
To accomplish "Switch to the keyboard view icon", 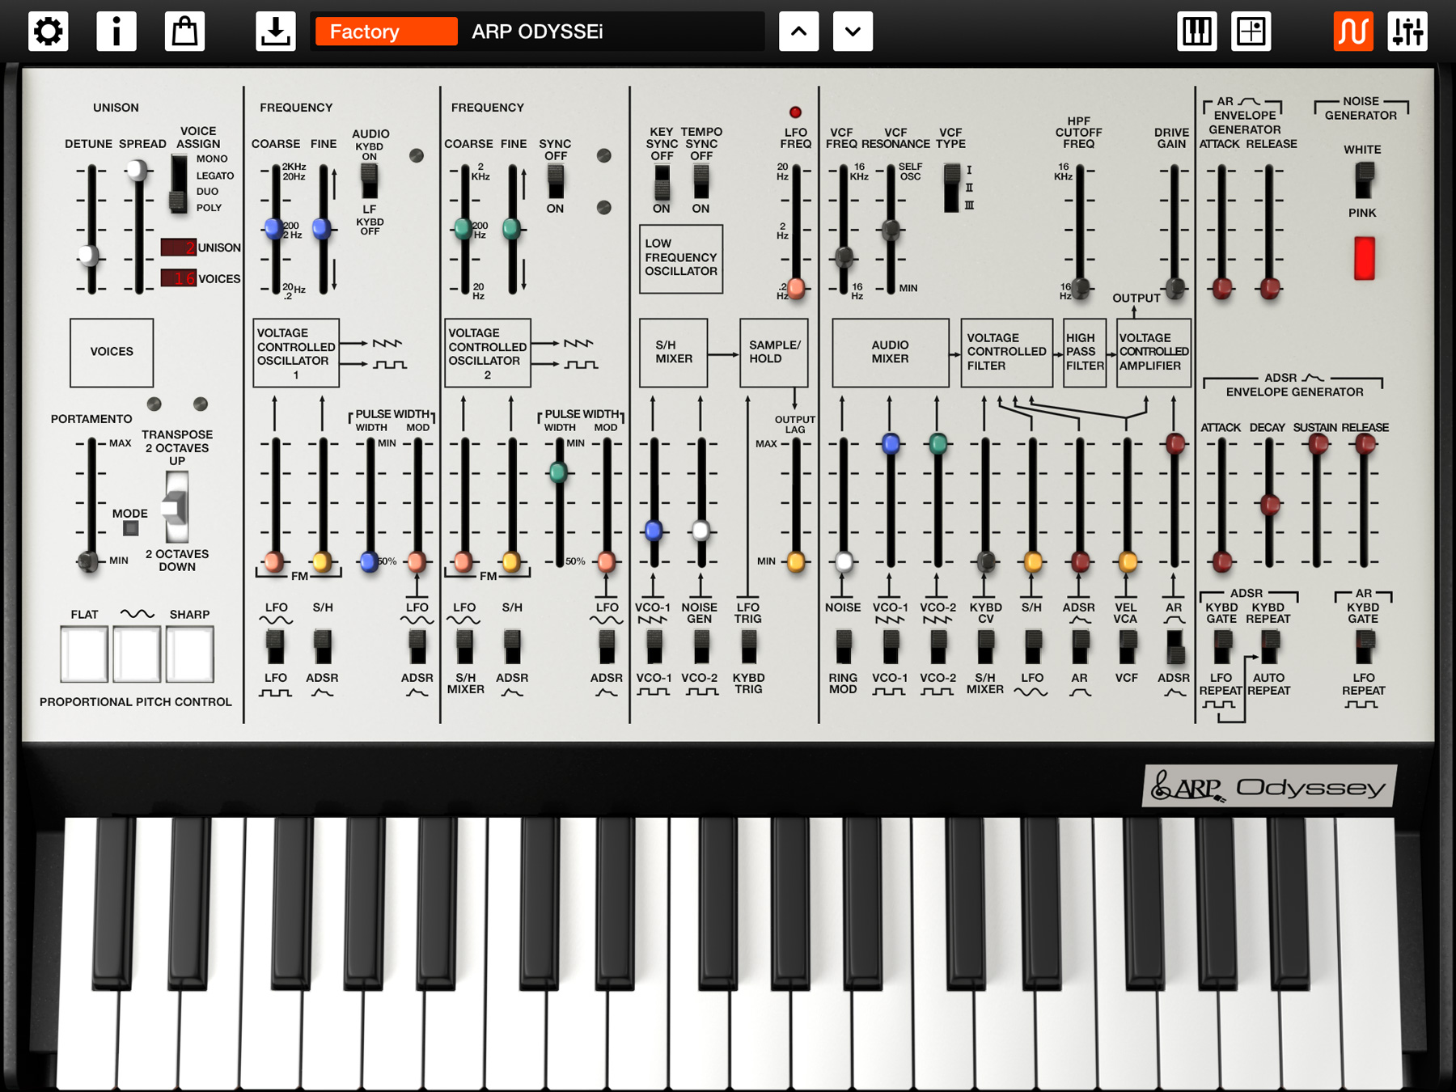I will click(1197, 32).
